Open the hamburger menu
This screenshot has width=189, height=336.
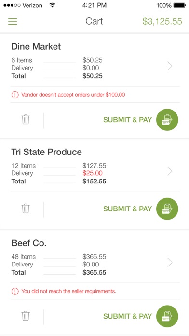point(13,21)
